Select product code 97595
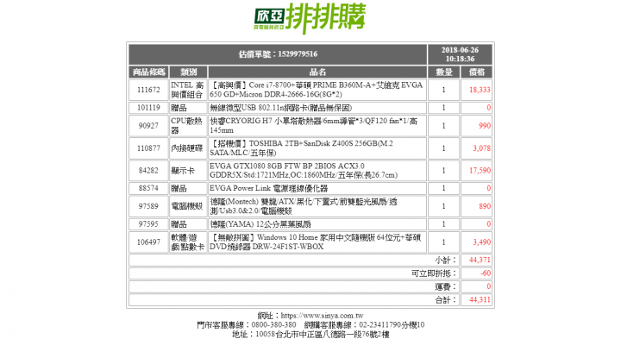The image size is (621, 339). [148, 224]
